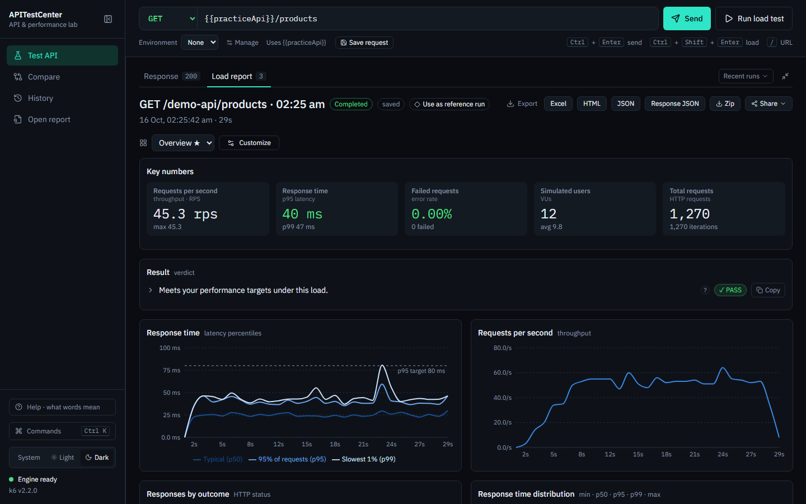
Task: Open the Overview view dropdown
Action: (x=183, y=143)
